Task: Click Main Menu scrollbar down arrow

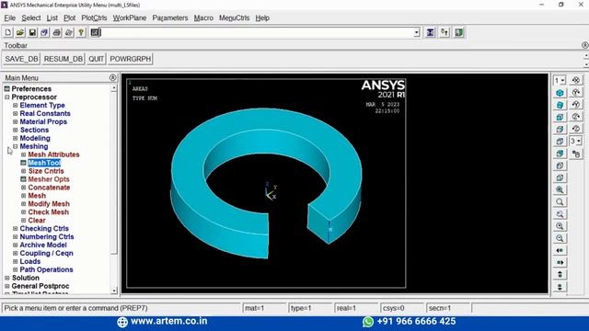Action: [114, 291]
